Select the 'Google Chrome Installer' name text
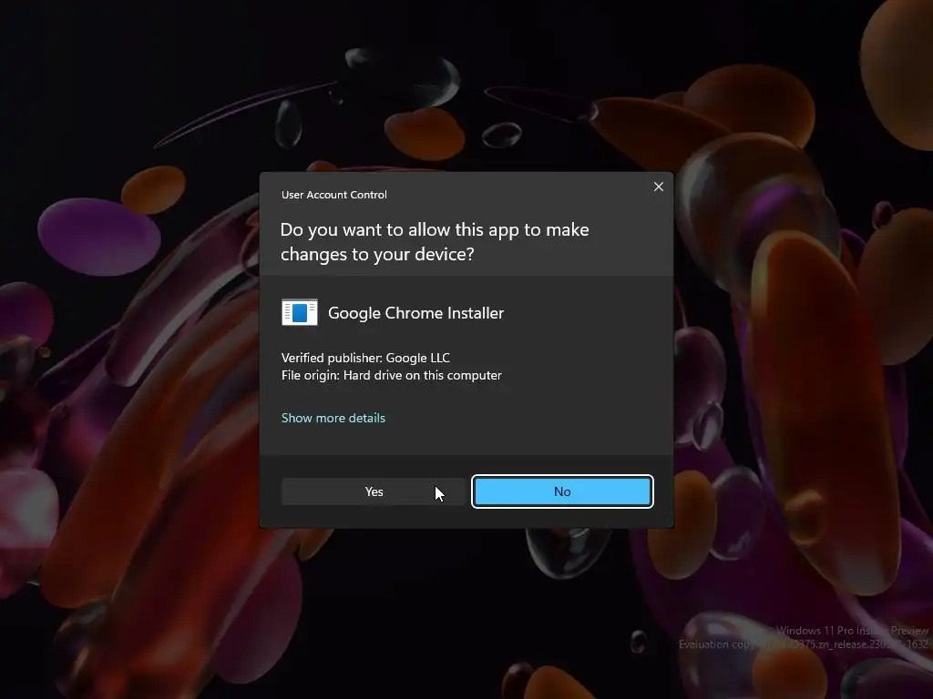This screenshot has height=699, width=933. (x=415, y=313)
